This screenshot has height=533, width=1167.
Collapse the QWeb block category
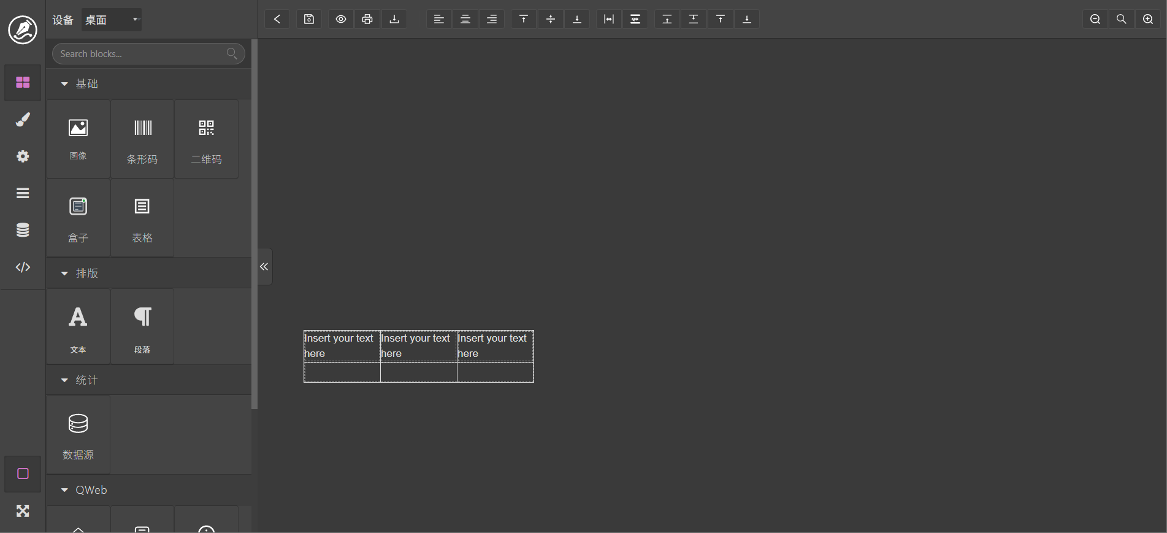[x=64, y=490]
